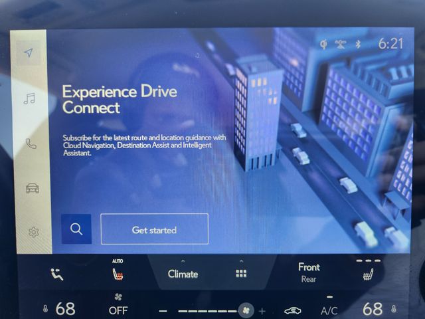
Task: Open Navigation from the sidebar arrow icon
Action: 29,53
